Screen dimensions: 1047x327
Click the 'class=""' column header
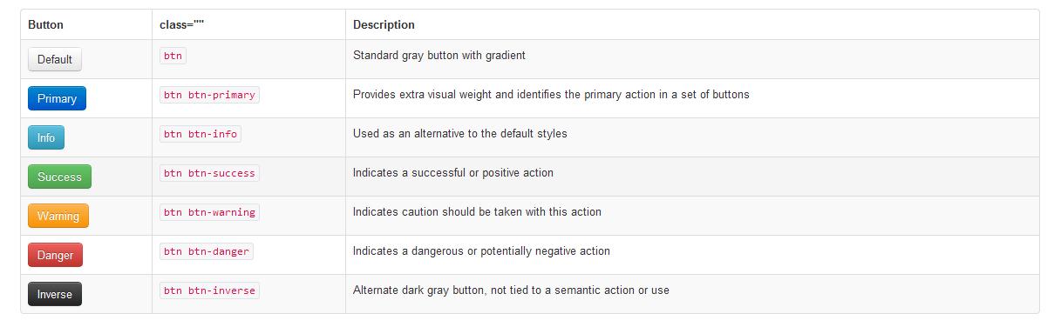coord(181,25)
